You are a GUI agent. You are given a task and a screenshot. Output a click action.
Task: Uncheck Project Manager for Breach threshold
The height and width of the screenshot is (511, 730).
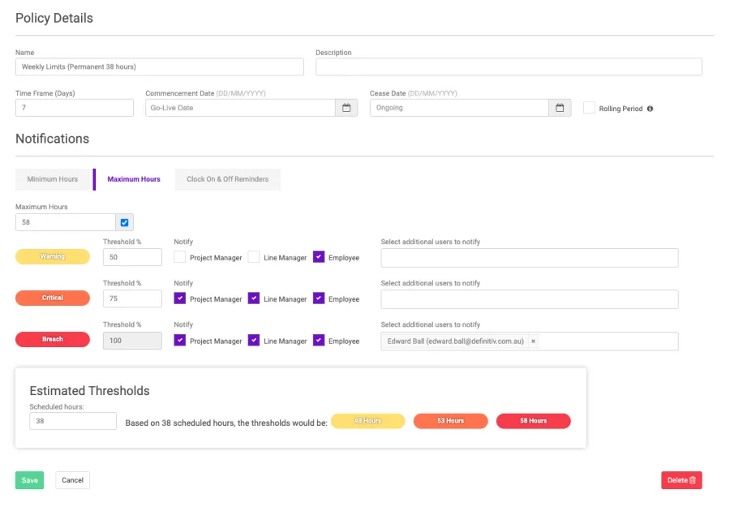tap(180, 341)
